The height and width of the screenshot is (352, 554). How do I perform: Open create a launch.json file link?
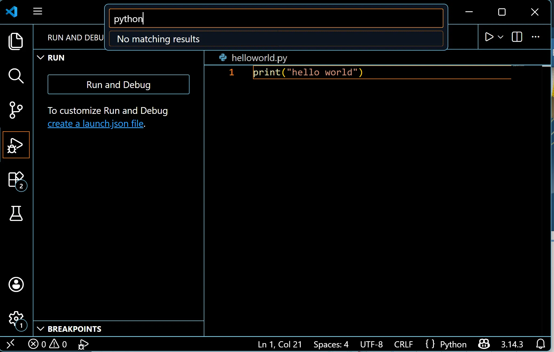click(96, 124)
